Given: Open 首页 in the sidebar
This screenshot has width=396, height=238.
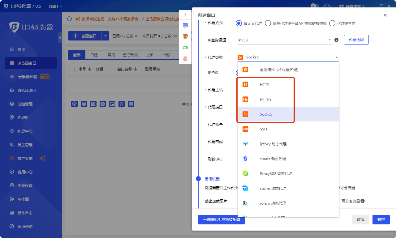Looking at the screenshot, I should [x=31, y=49].
